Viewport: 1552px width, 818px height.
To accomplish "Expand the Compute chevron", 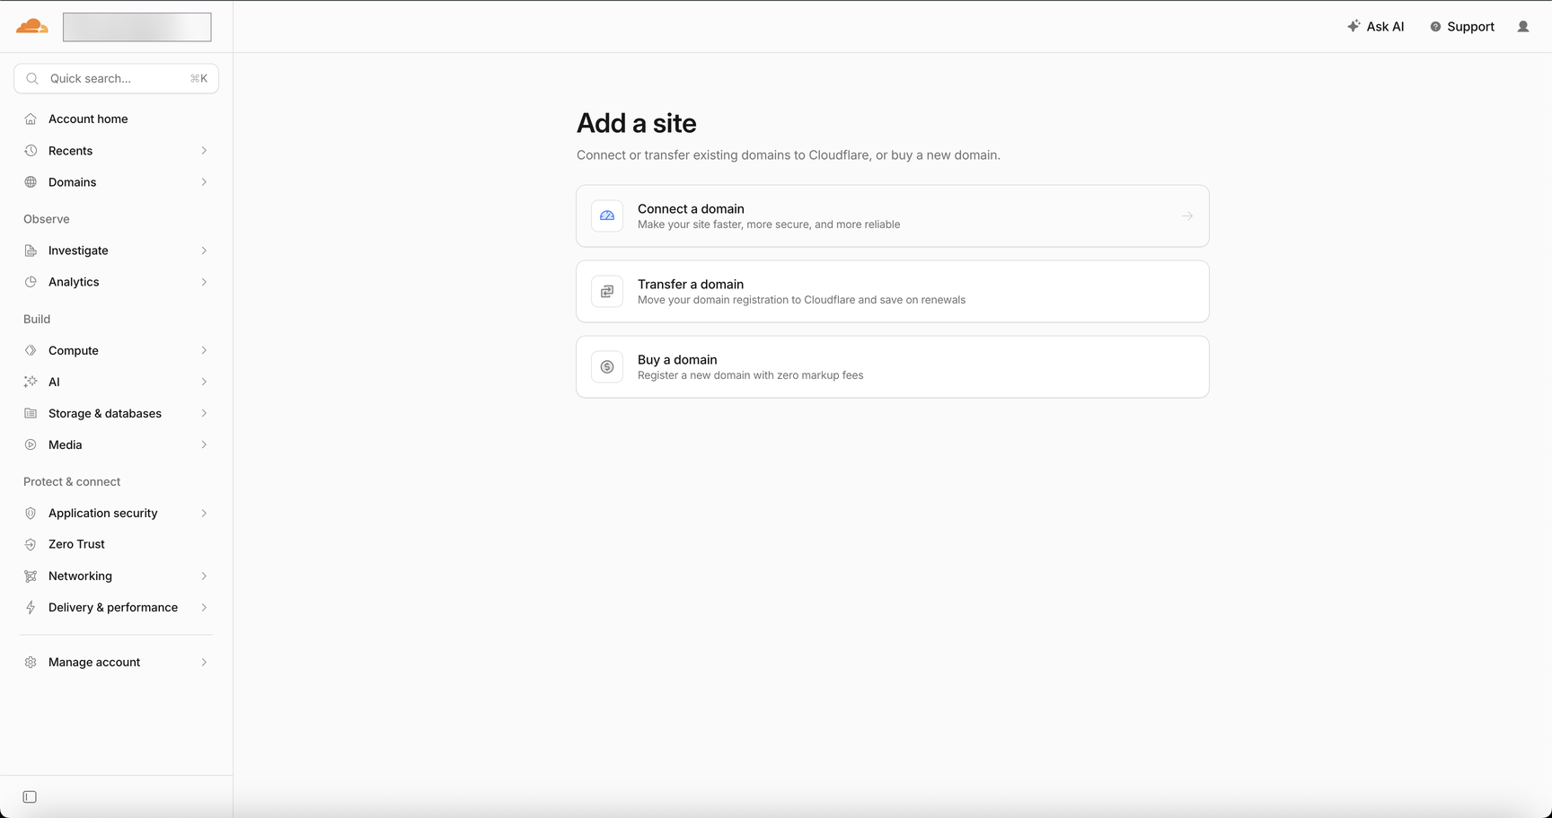I will tap(204, 350).
